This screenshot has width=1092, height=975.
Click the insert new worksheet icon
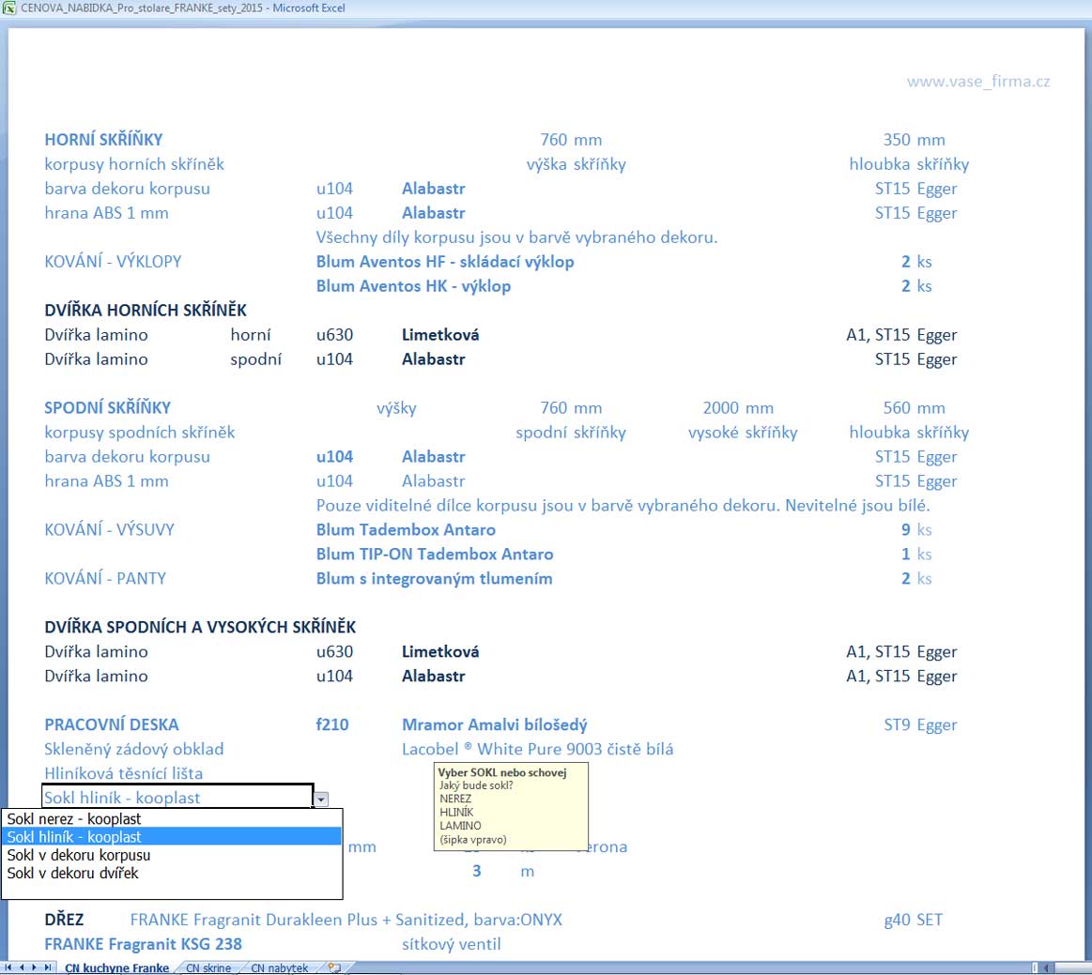(x=335, y=967)
